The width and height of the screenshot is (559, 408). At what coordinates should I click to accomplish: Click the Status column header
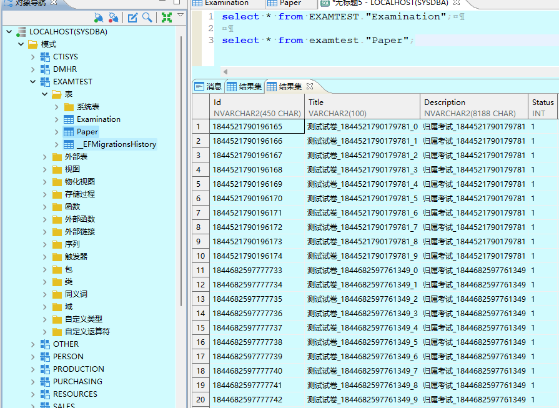click(x=543, y=106)
